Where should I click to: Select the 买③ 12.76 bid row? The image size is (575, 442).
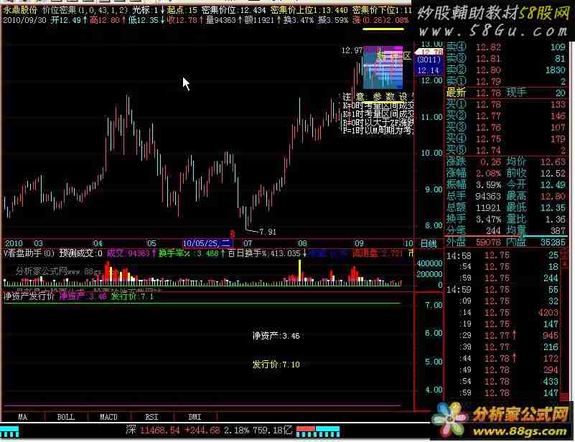pyautogui.click(x=506, y=128)
